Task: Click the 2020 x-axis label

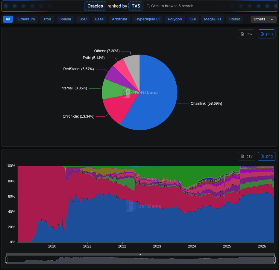Action: coord(52,246)
